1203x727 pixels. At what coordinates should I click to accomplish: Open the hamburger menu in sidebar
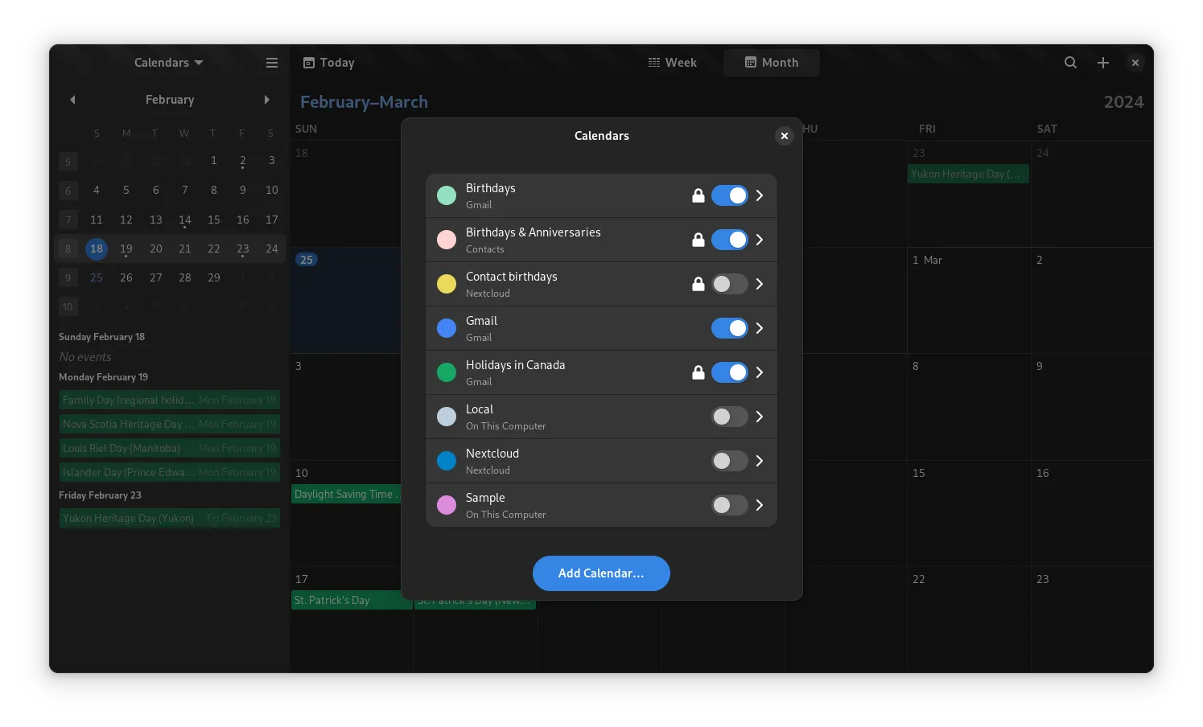272,63
